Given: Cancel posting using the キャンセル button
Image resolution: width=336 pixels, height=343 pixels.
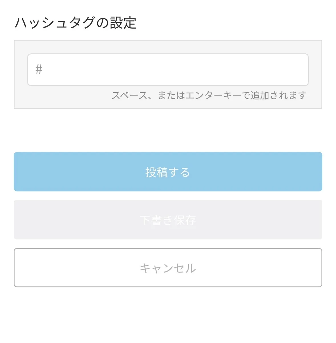Looking at the screenshot, I should [x=168, y=268].
